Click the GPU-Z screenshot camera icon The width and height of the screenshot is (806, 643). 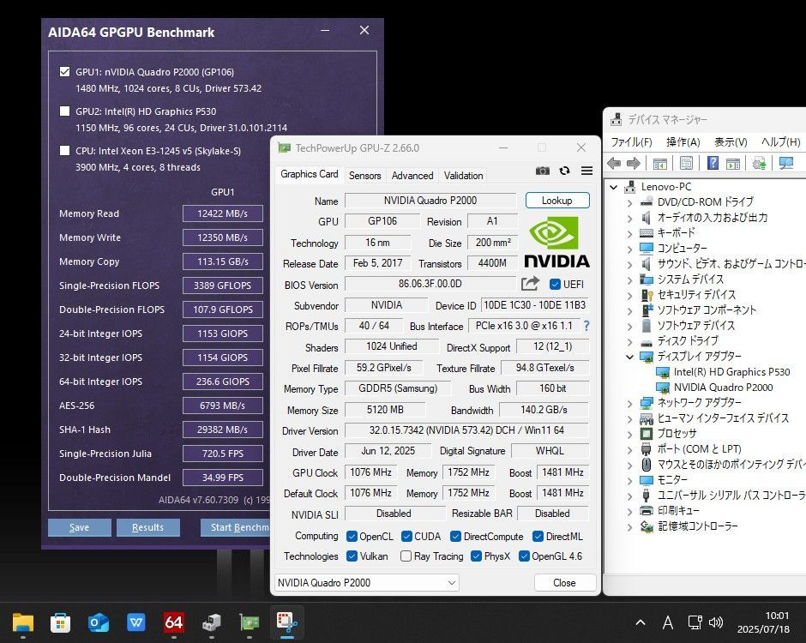(x=542, y=171)
